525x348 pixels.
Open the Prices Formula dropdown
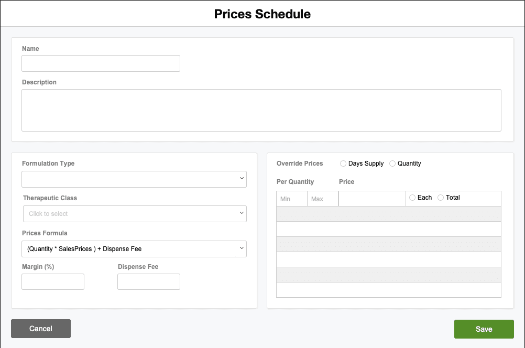[x=134, y=249]
